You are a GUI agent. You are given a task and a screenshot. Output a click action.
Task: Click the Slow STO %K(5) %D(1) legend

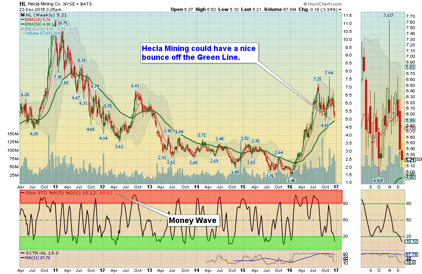click(69, 193)
